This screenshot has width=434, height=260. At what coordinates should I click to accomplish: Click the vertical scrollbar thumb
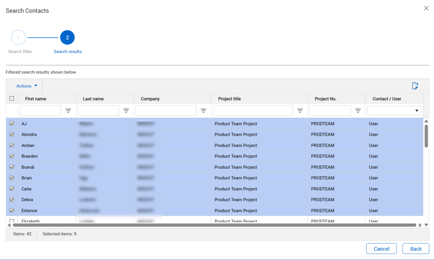click(x=426, y=136)
